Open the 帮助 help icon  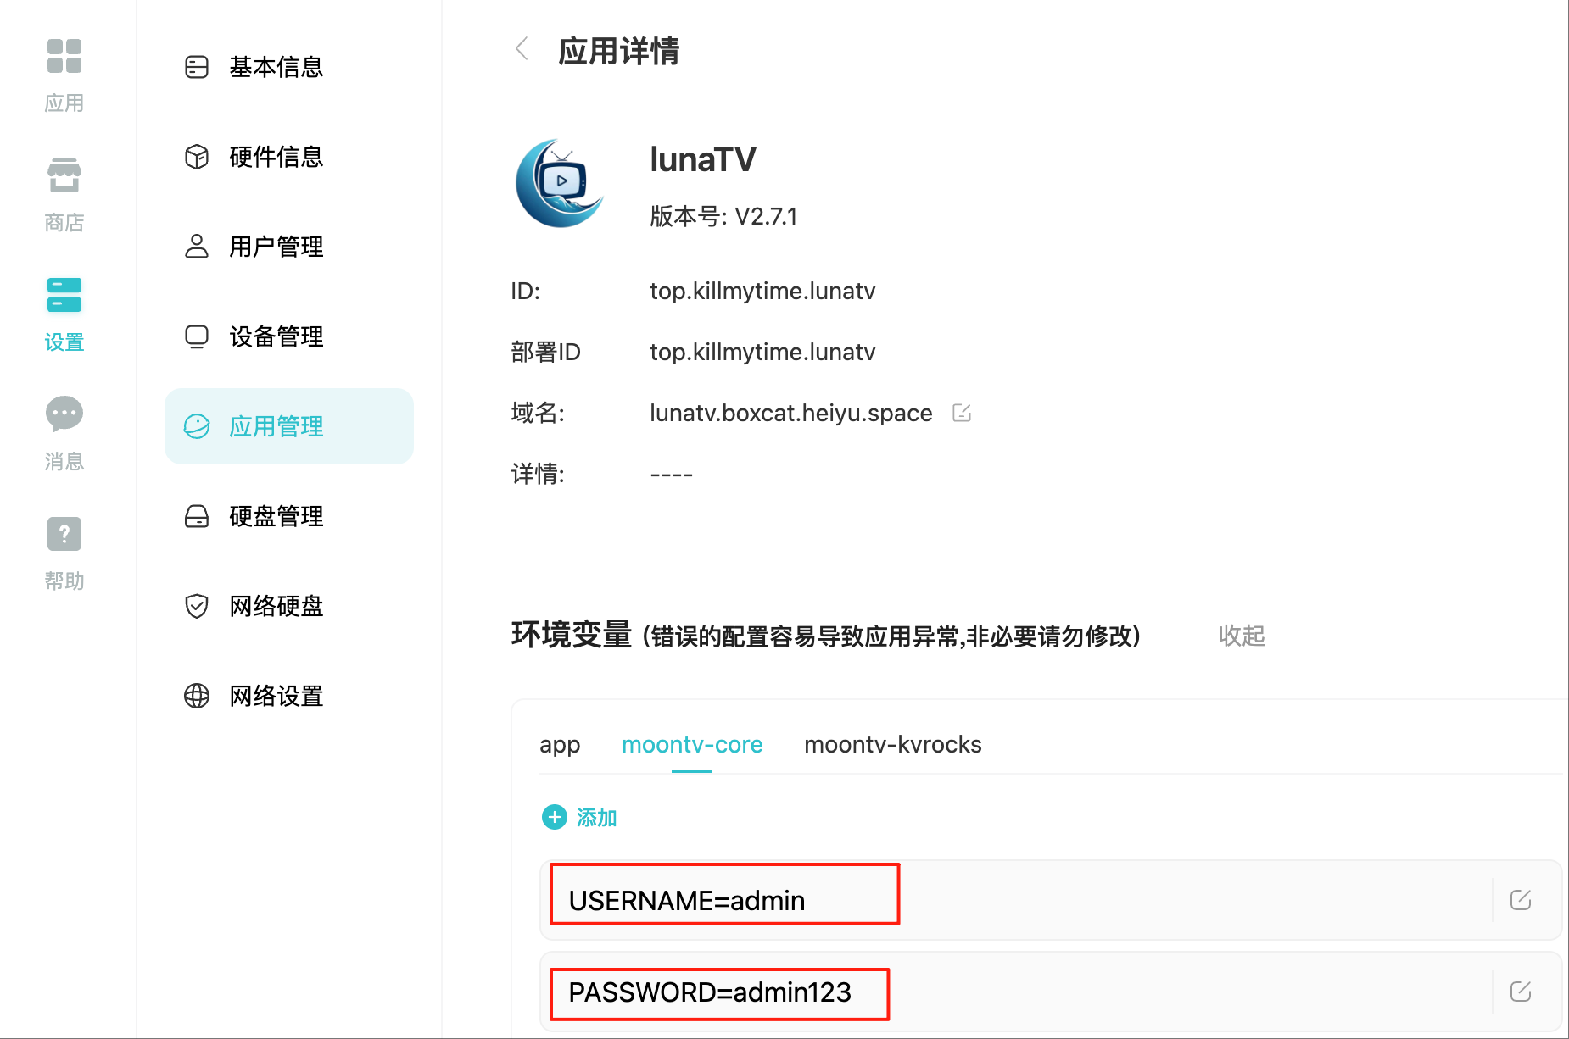64,553
